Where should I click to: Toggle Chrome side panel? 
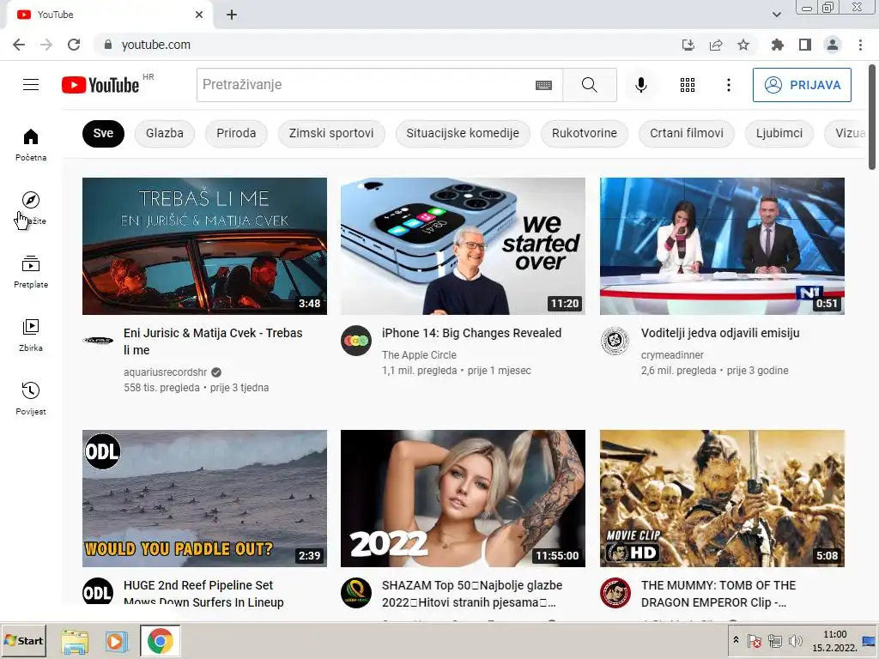805,45
